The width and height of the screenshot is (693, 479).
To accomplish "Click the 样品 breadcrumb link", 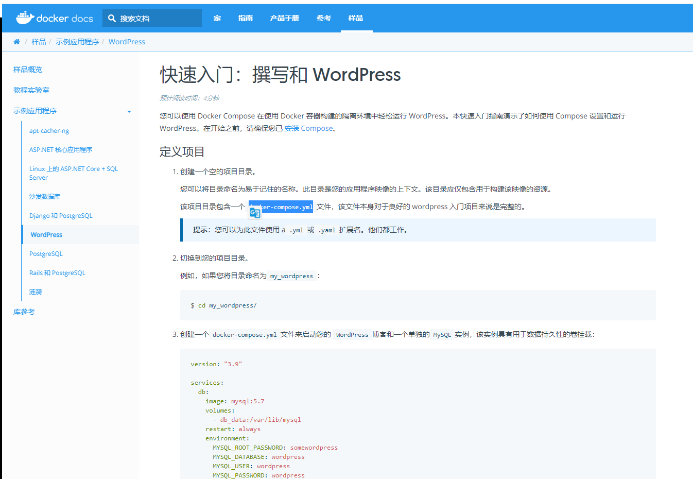I will coord(39,42).
